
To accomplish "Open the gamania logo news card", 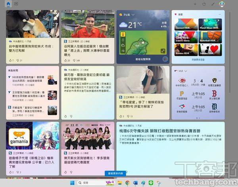I will [33, 149].
